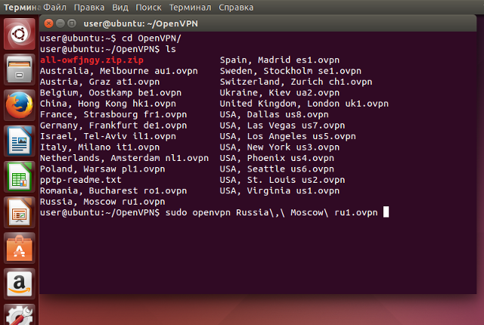Image resolution: width=484 pixels, height=325 pixels.
Task: Click 'USA, New York us3.ovpn' entry
Action: click(x=280, y=147)
